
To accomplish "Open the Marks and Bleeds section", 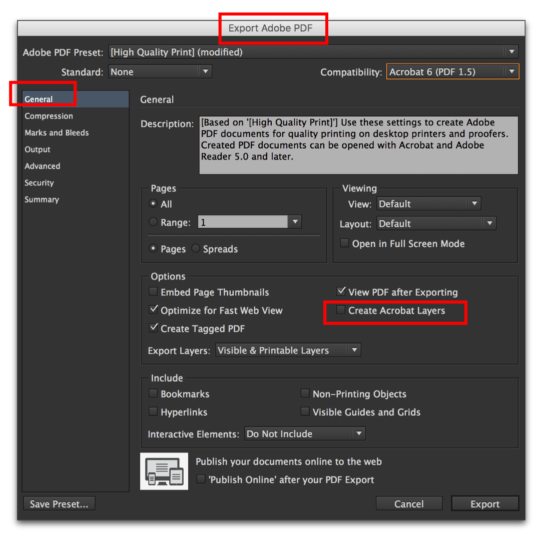I will [x=57, y=132].
